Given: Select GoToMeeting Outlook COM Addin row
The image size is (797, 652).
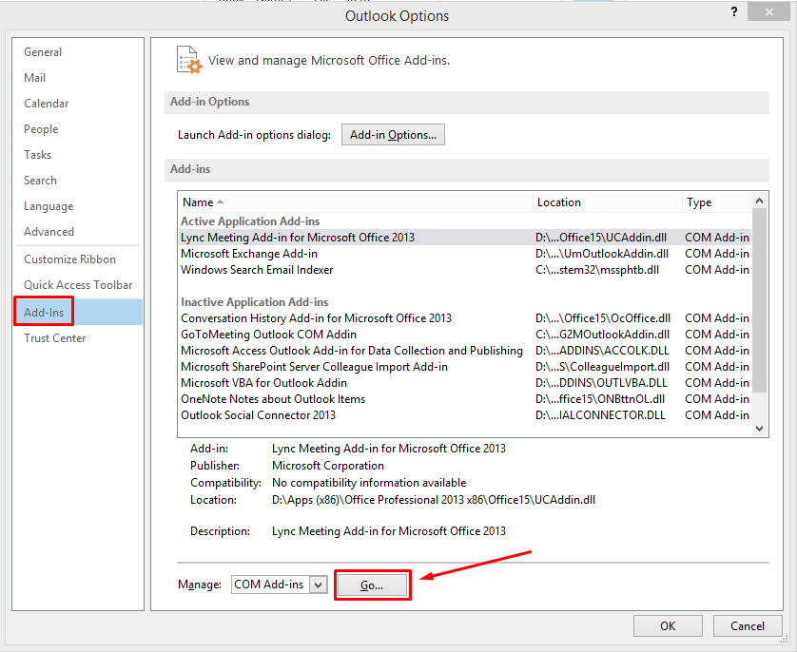Looking at the screenshot, I should tap(464, 335).
